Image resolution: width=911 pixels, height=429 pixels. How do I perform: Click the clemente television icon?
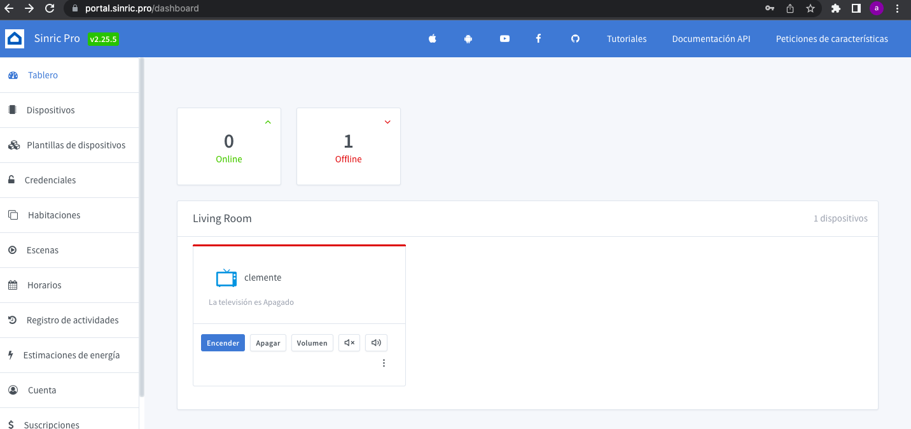click(226, 278)
